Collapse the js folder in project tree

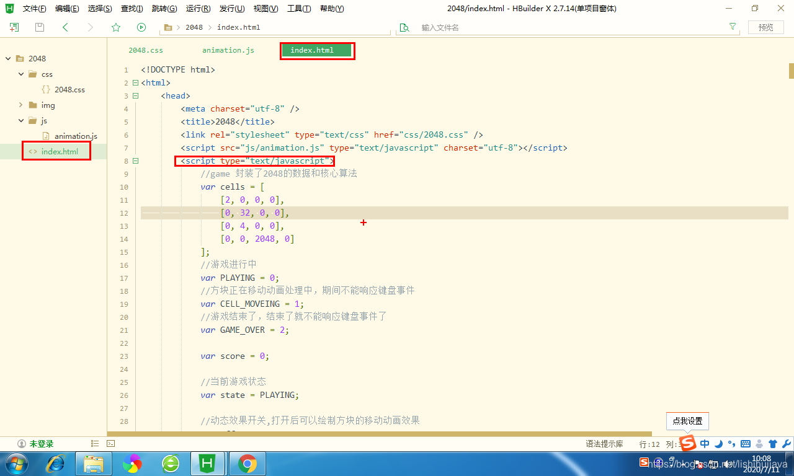[x=21, y=120]
